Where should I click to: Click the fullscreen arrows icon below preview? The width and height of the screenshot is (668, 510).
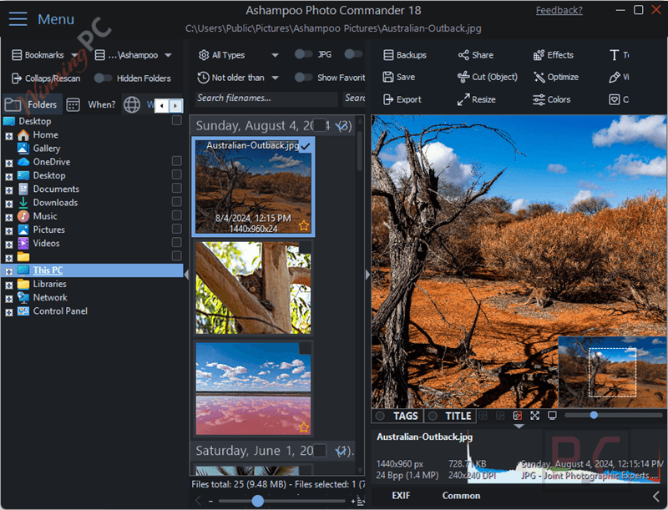point(534,416)
